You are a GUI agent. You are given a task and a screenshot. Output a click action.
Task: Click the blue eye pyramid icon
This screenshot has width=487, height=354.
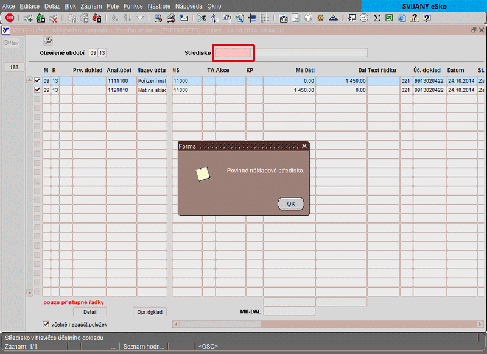(333, 18)
